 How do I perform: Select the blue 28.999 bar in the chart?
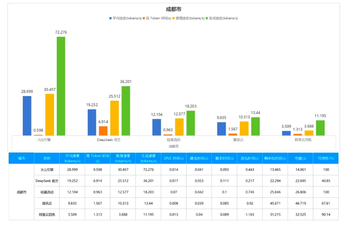(x=27, y=115)
